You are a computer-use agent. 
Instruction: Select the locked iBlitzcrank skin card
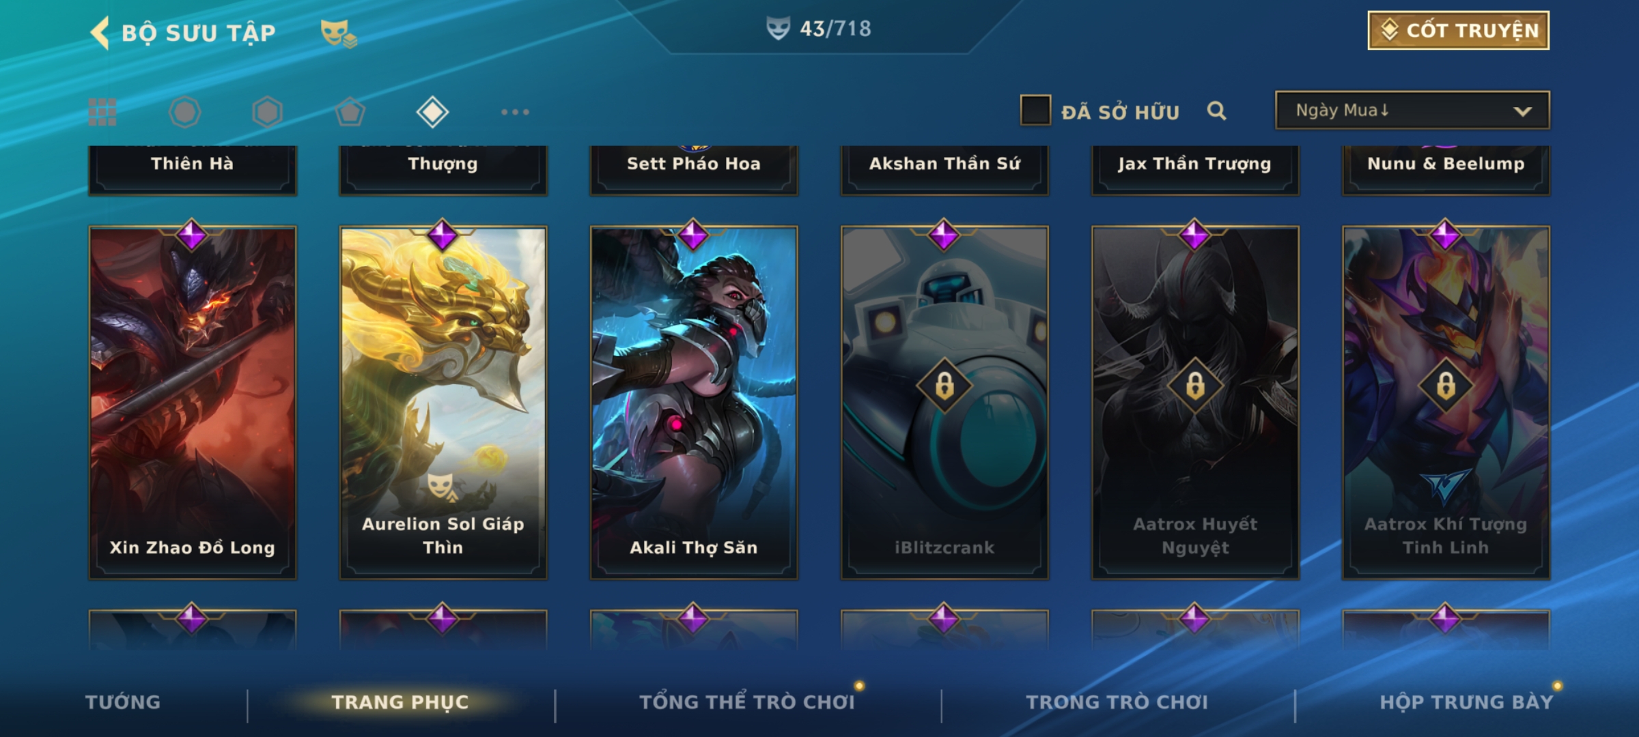944,403
